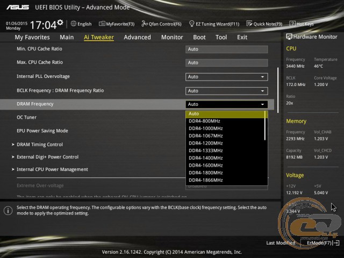Switch to the Boot tab
This screenshot has height=258, width=344.
click(199, 37)
